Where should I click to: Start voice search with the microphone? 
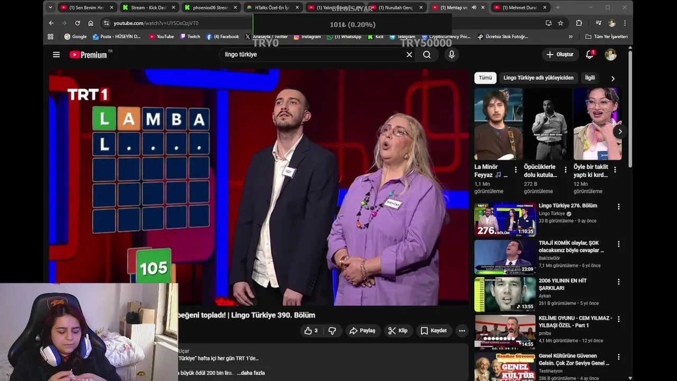(451, 55)
